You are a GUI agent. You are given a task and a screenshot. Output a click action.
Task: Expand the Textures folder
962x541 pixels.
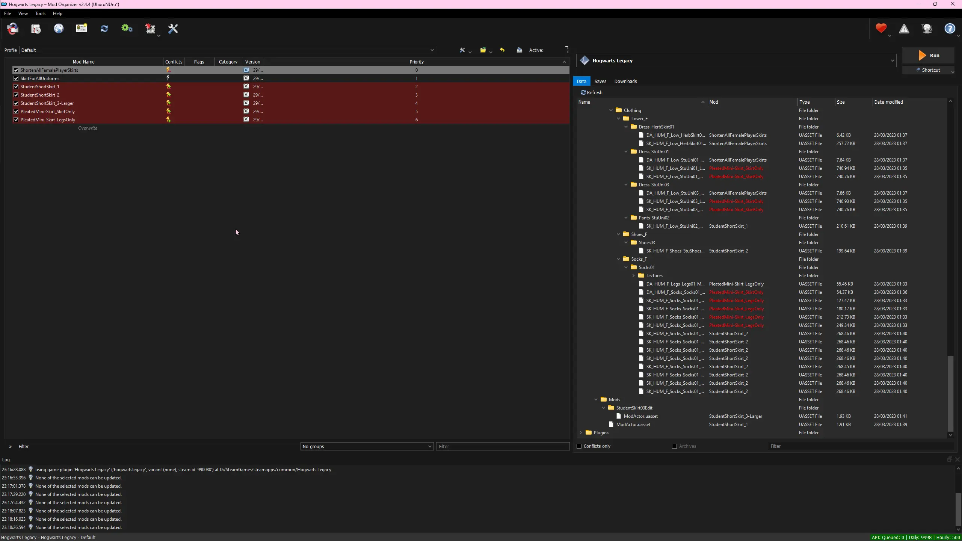click(633, 276)
